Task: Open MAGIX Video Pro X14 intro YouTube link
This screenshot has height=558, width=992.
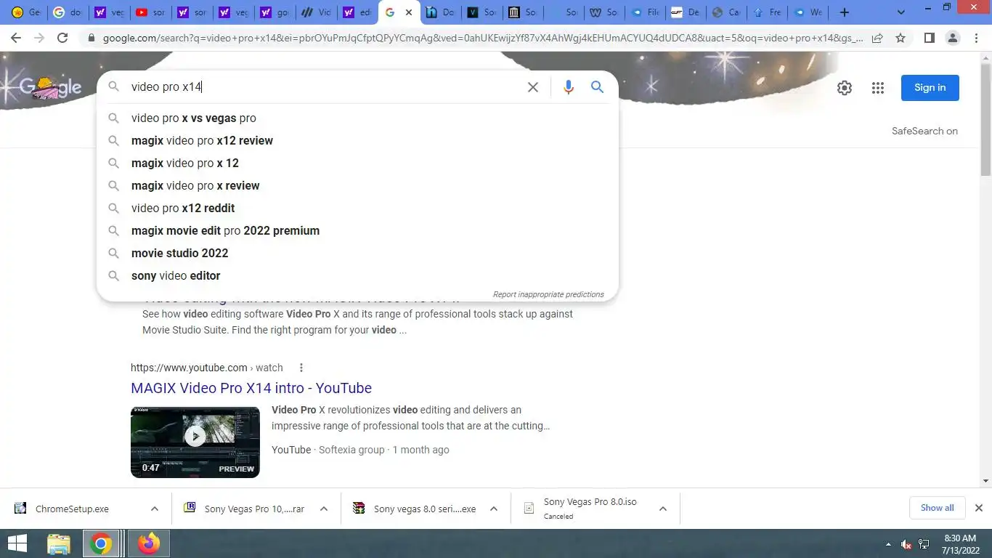Action: [251, 388]
